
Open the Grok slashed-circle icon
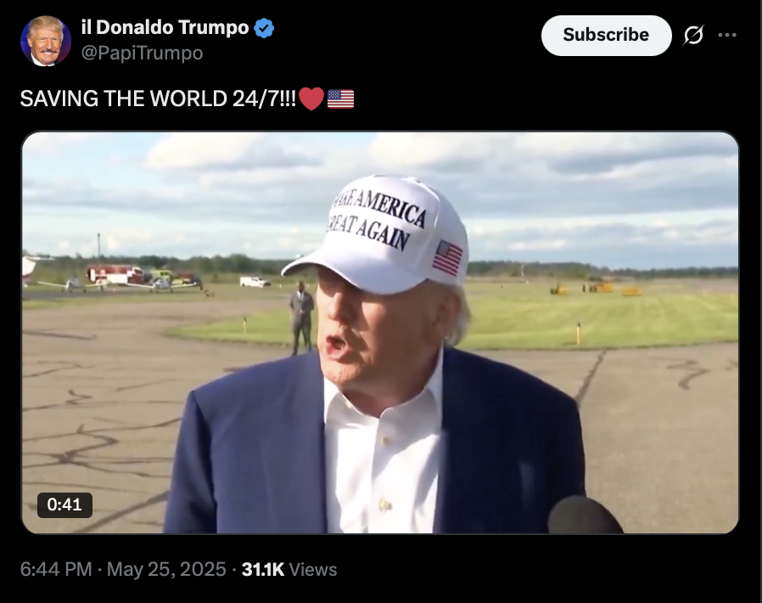[693, 35]
